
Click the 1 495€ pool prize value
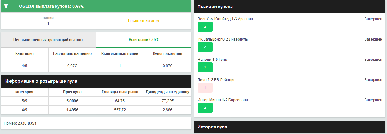coord(72,110)
